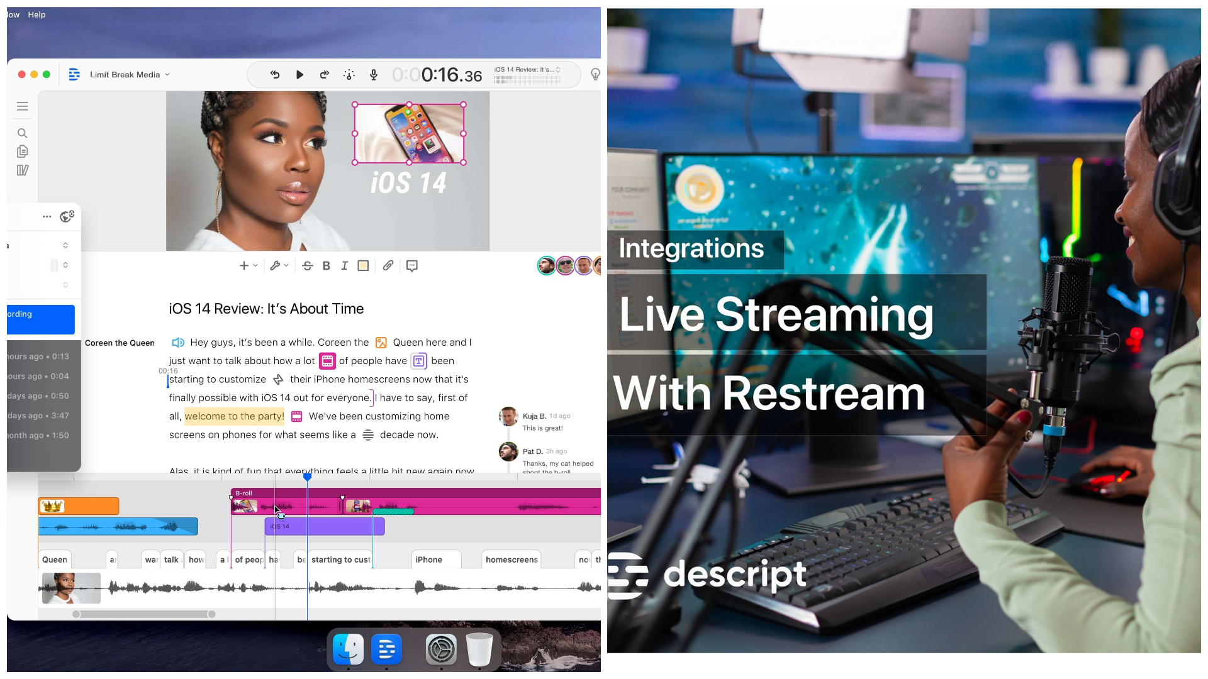
Task: Click the link insertion icon
Action: point(388,266)
